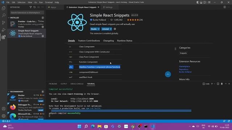The width and height of the screenshot is (232, 130).
Task: Switch to the Runtime Status tab
Action: pos(125,41)
